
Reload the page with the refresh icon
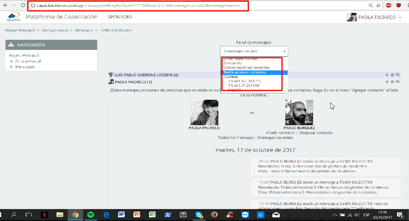[23, 5]
